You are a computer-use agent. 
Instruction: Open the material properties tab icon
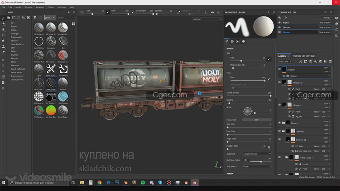(x=243, y=41)
